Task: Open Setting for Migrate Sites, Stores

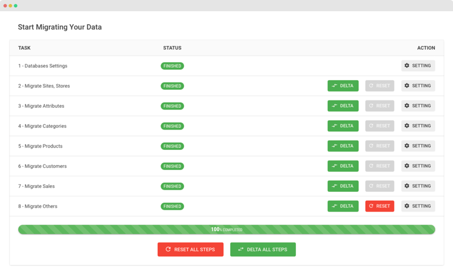Action: click(x=418, y=86)
